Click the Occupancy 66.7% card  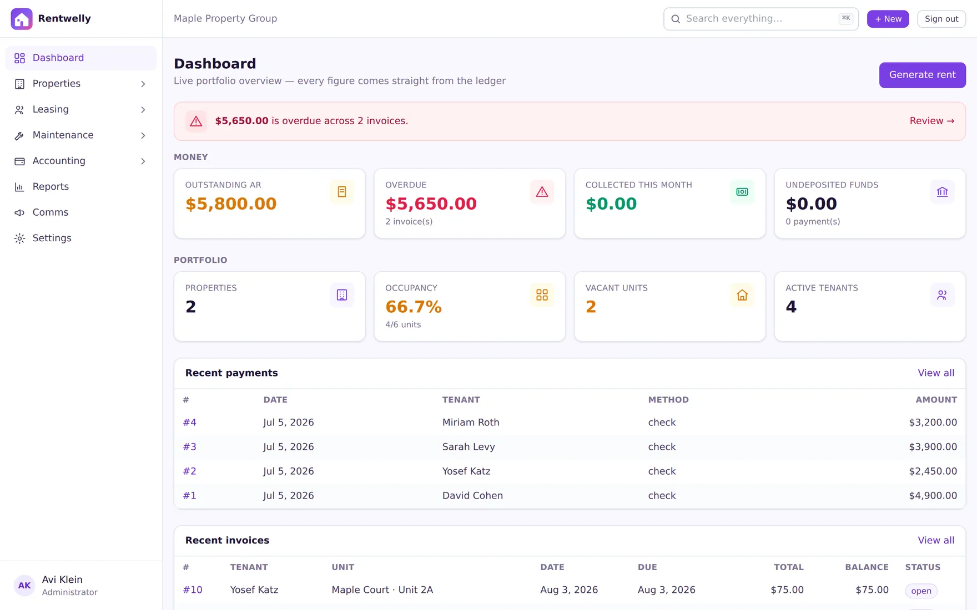click(x=470, y=307)
